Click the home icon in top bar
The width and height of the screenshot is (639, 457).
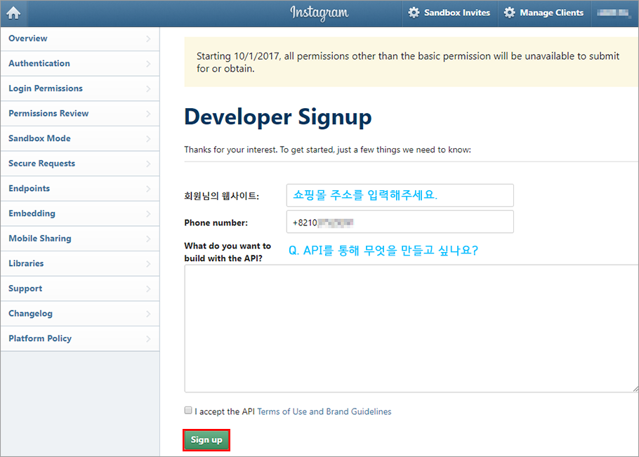pyautogui.click(x=13, y=13)
